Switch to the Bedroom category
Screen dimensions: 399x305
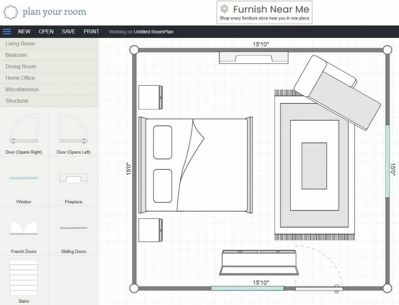(x=16, y=55)
